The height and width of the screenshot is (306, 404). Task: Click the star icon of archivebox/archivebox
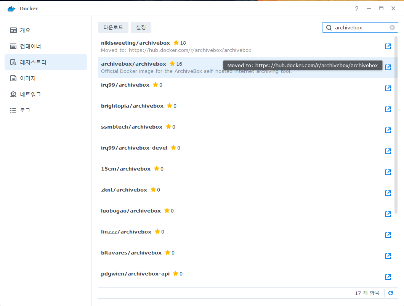172,63
